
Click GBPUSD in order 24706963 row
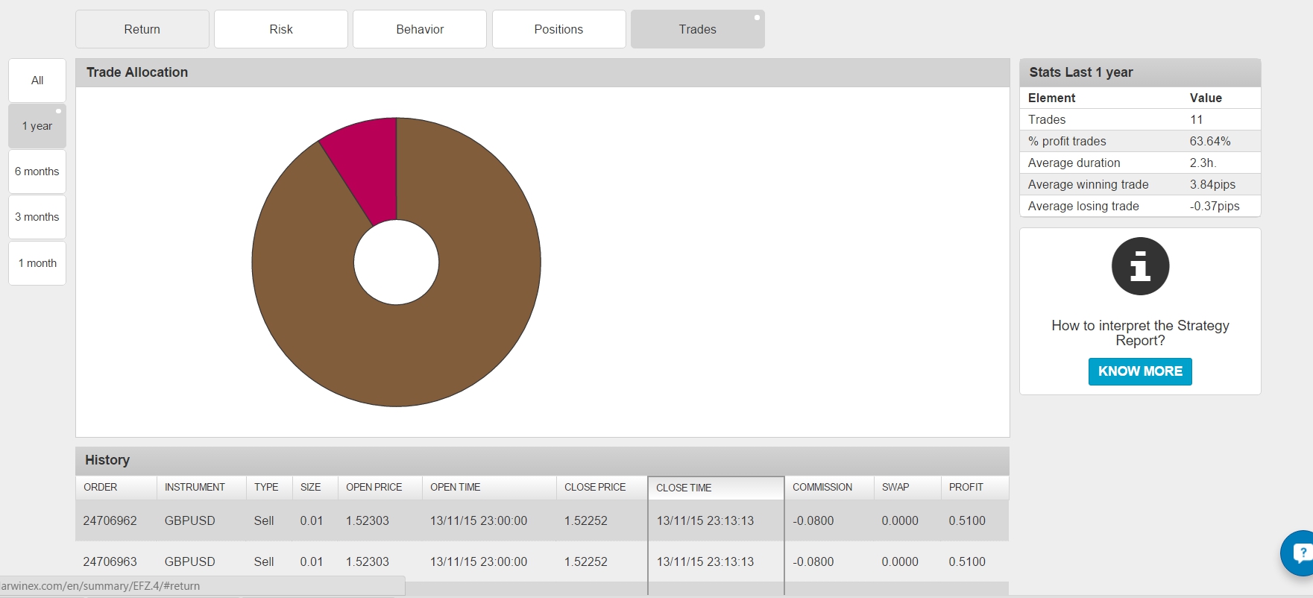[189, 561]
